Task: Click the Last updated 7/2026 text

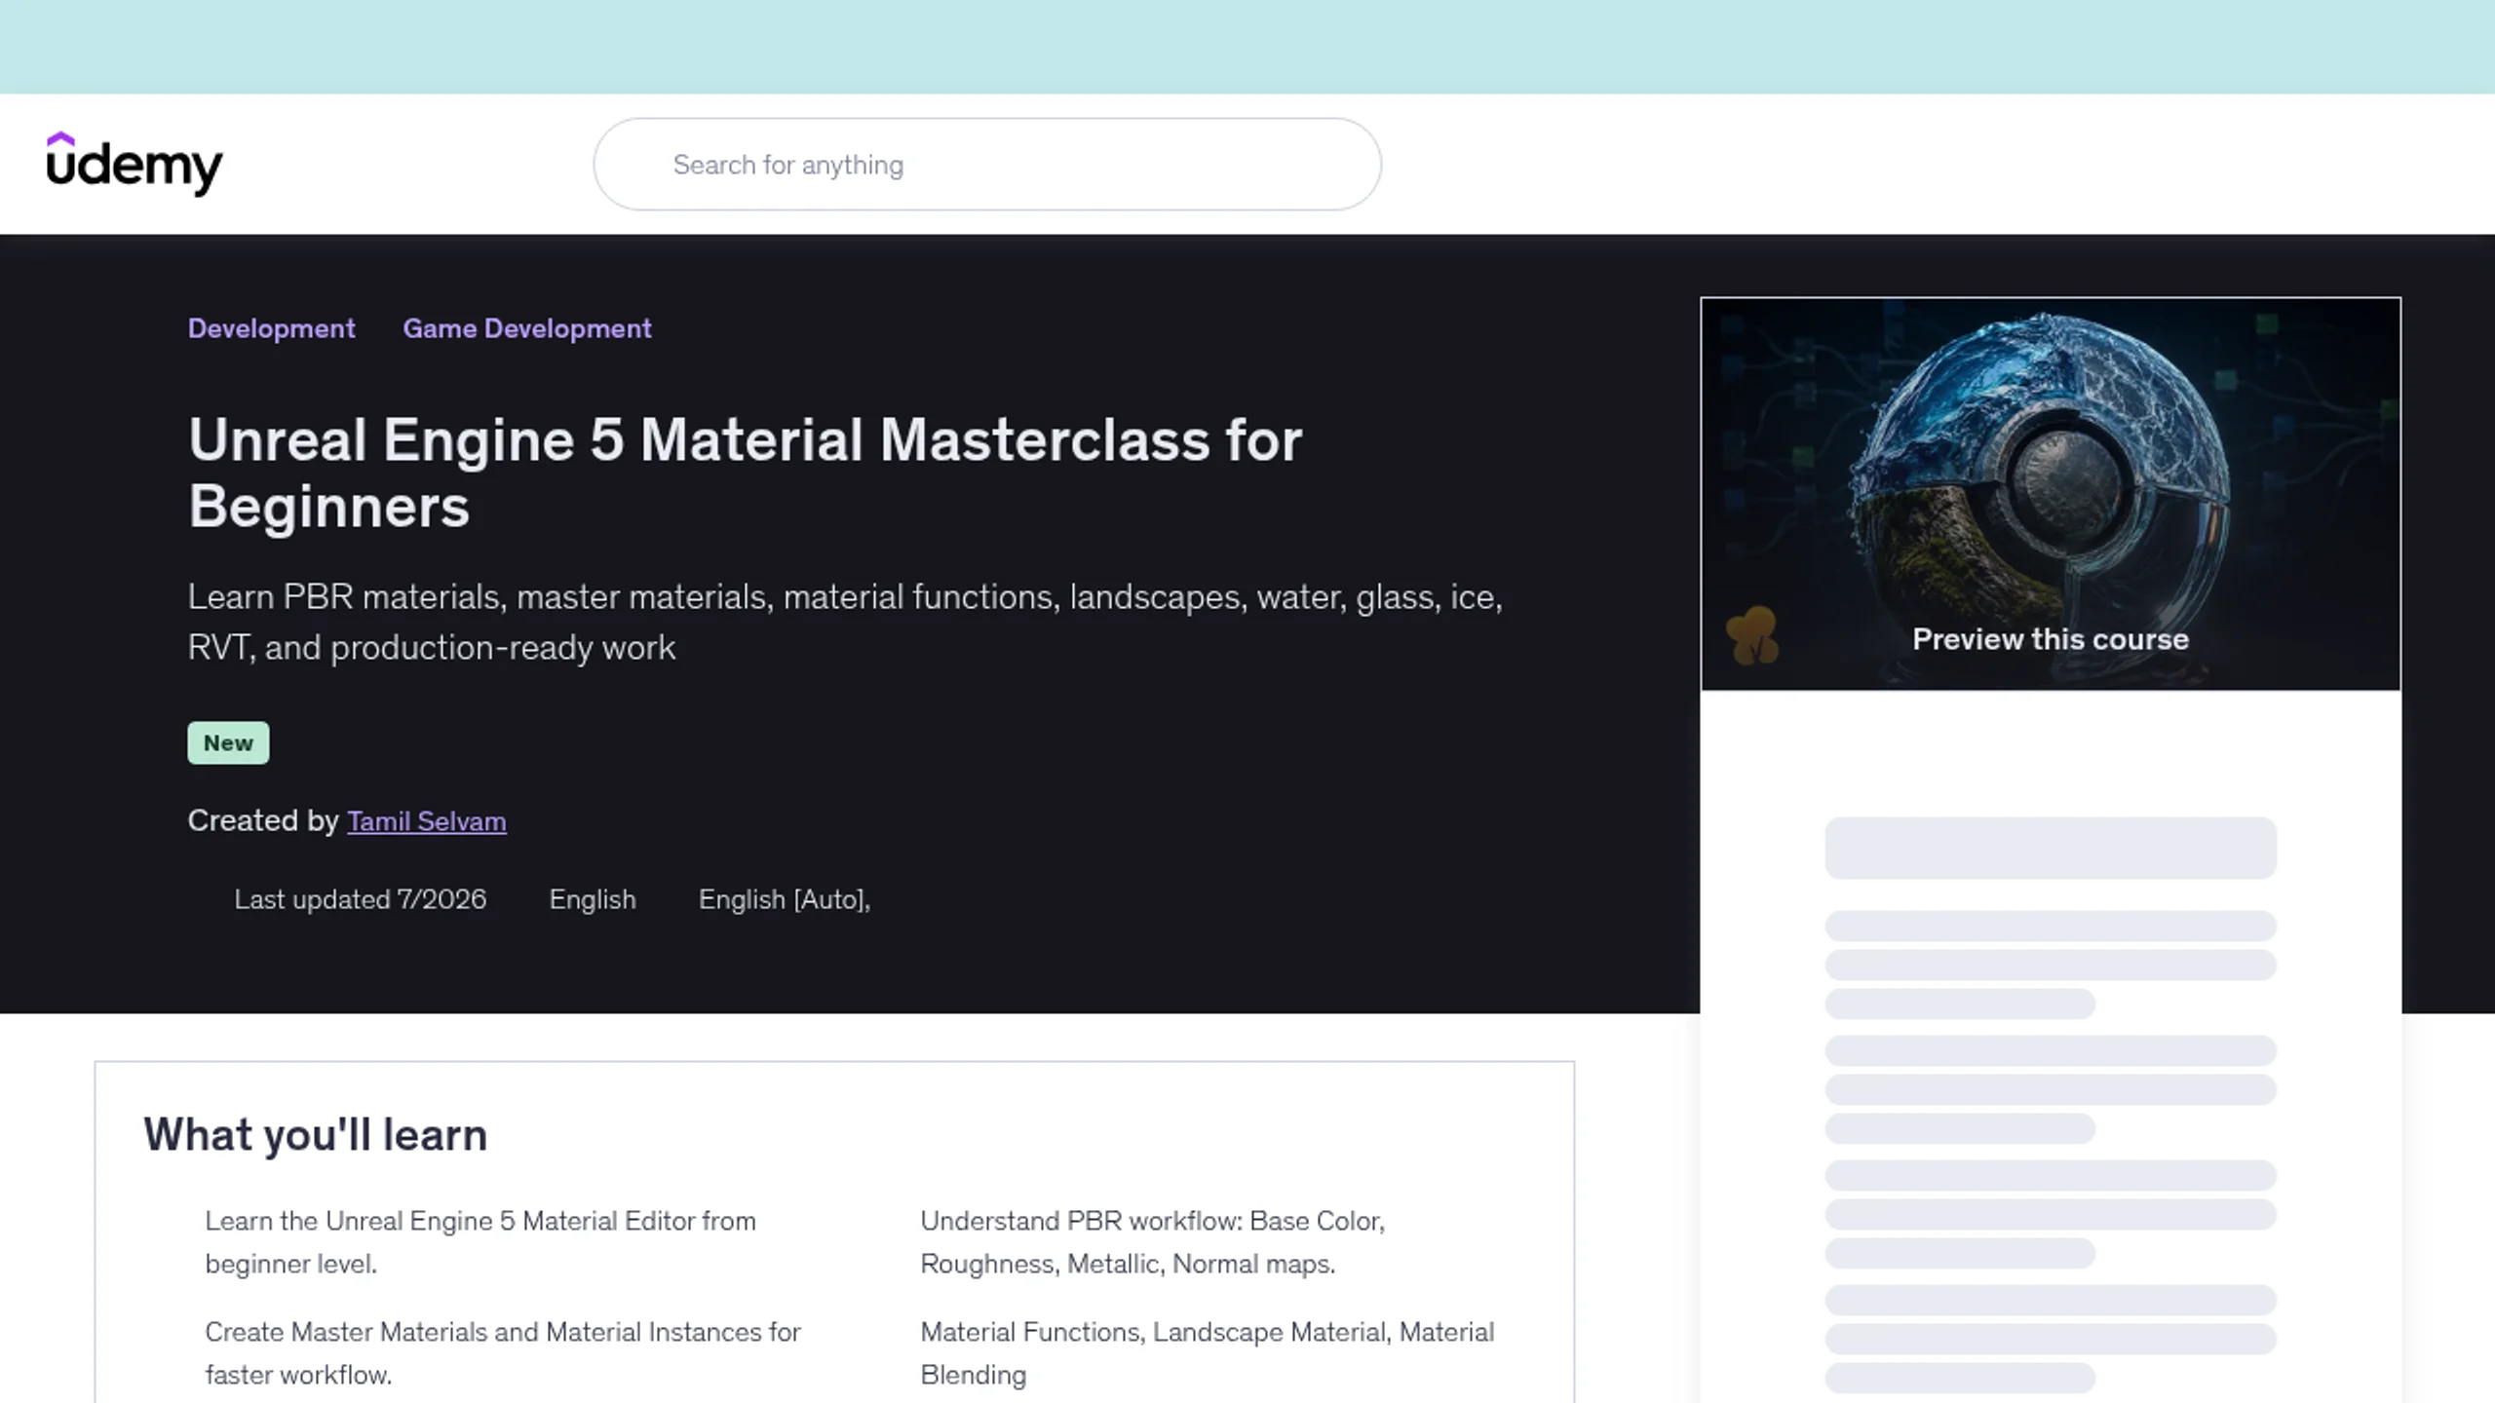Action: coord(360,899)
